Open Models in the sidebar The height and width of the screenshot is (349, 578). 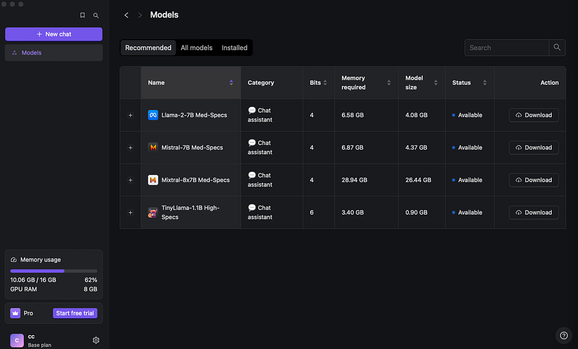(54, 52)
